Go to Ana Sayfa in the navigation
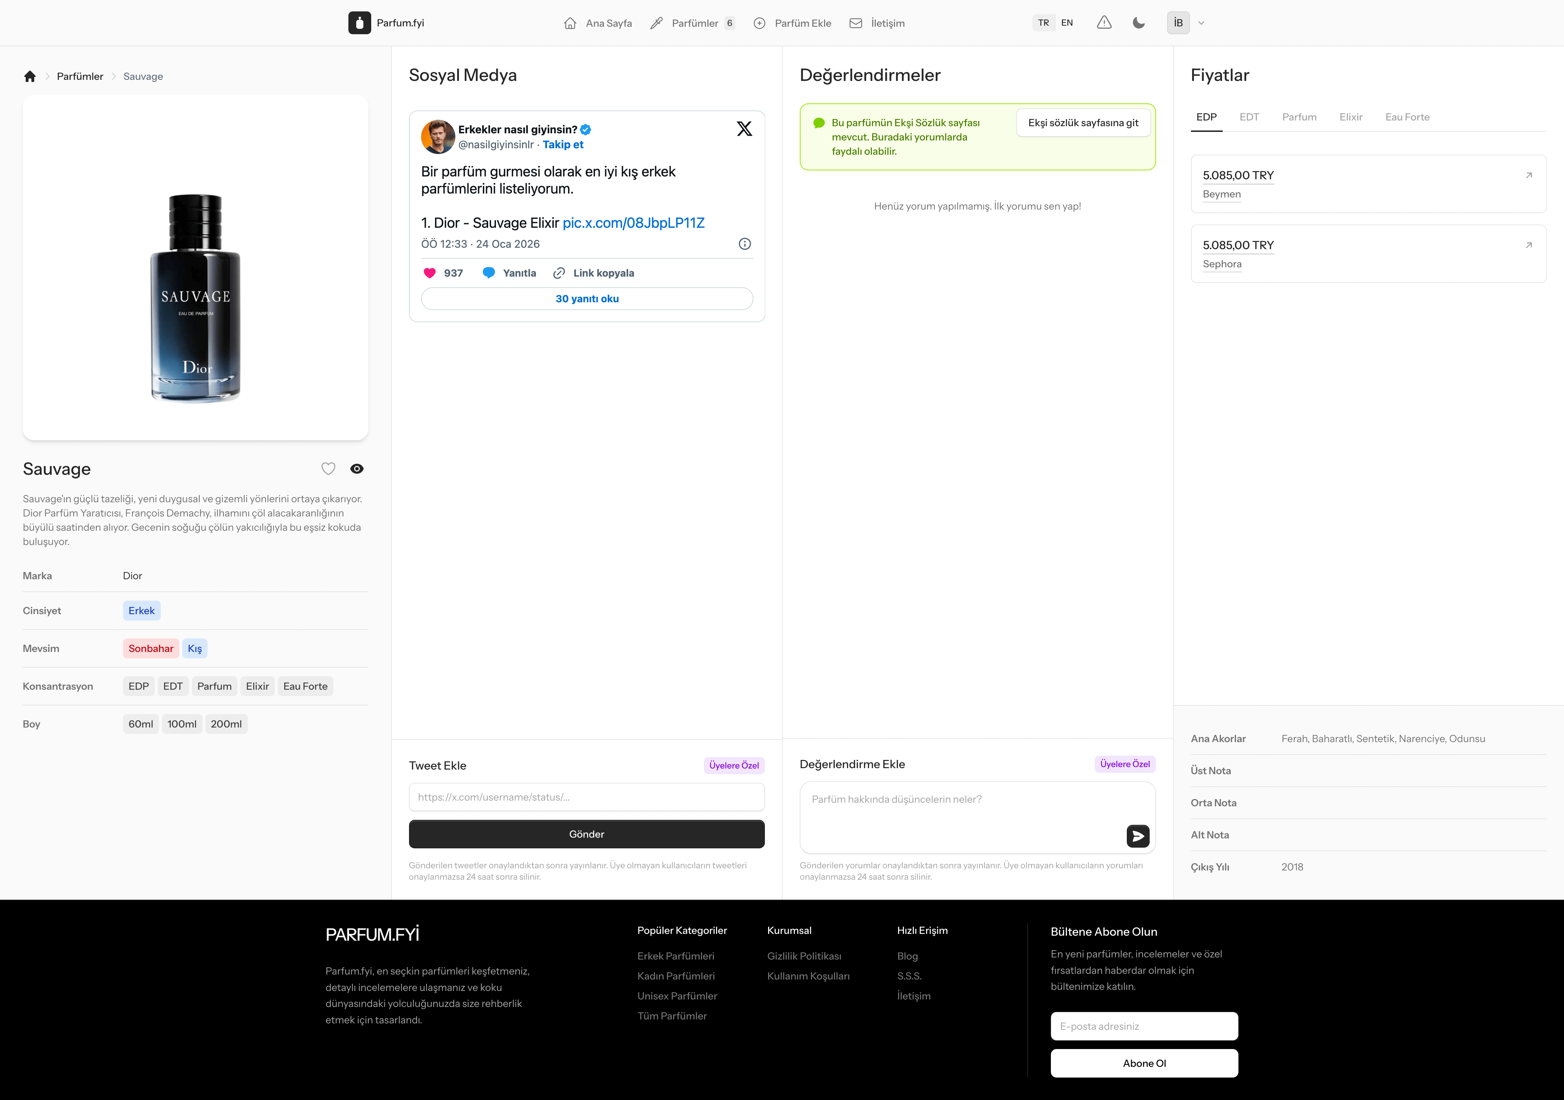Screen dimensions: 1564x1100 coord(598,23)
